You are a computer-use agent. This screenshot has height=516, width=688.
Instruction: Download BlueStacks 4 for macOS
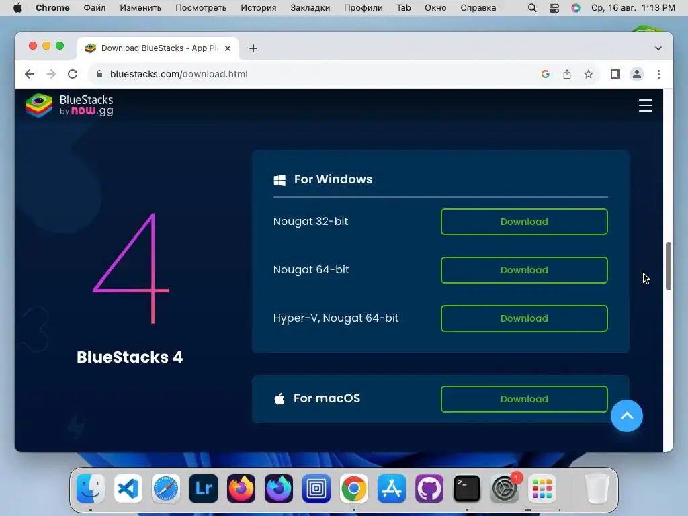(524, 399)
